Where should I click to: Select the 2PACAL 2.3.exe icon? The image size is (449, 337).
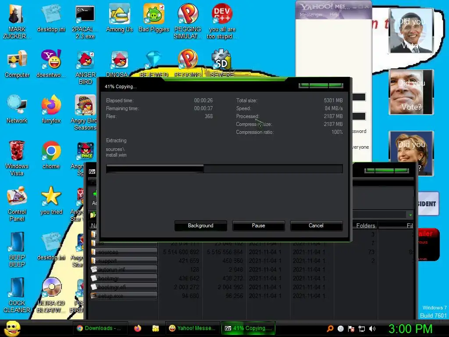coord(85,22)
